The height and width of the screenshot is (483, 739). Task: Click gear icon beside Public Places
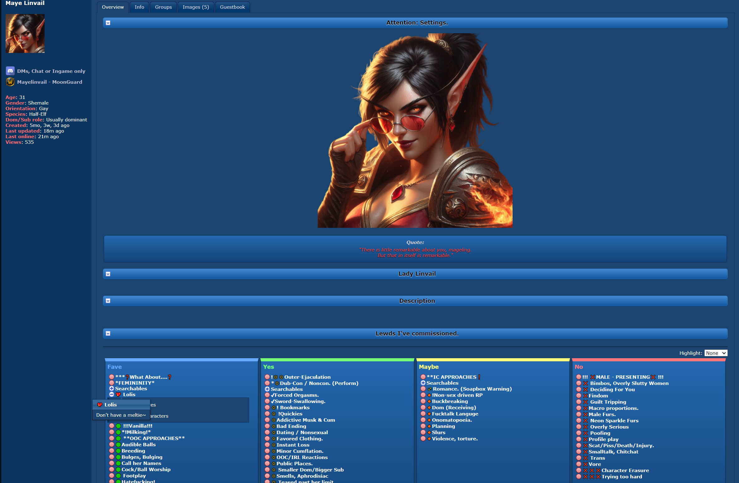[274, 463]
